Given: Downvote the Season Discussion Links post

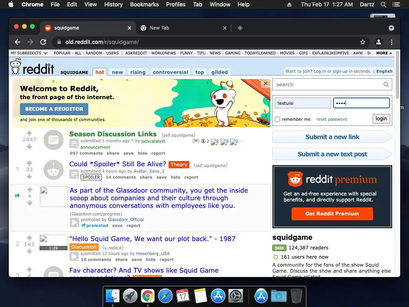Looking at the screenshot, I should coord(29,147).
